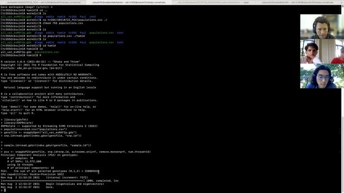Viewport: 344px width, 193px height.
Task: Click the 'CPU capabilities: Double-Precision SSE2' line
Action: coord(32,174)
